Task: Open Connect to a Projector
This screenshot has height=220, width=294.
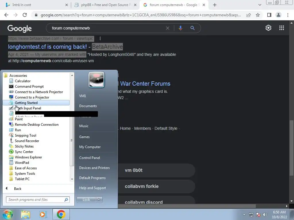Action: [x=32, y=97]
